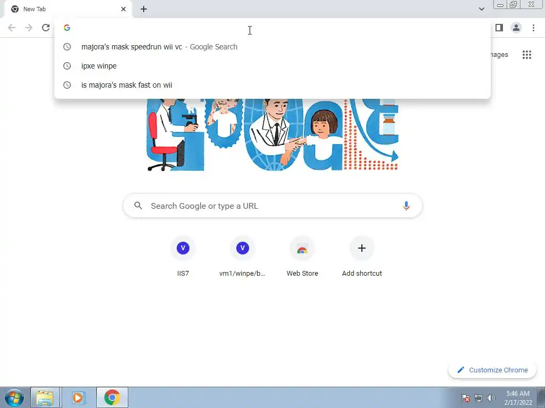545x408 pixels.
Task: Open Windows Explorer from the taskbar
Action: 45,397
